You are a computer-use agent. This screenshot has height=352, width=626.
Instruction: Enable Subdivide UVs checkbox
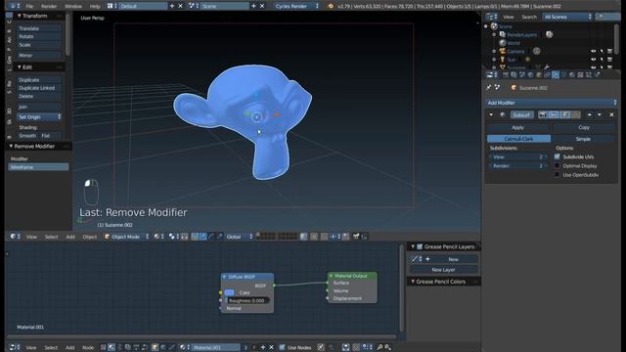point(557,156)
